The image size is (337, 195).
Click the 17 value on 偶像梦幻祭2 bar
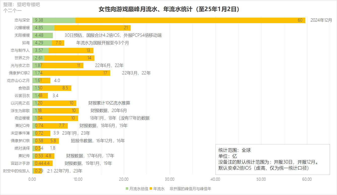(105, 73)
